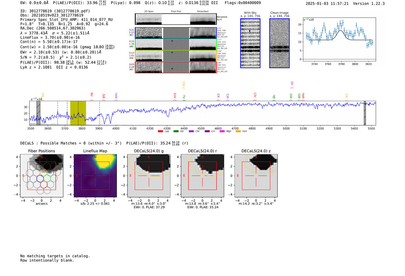Open the Lineflux Map plot
Viewport: 405px width, 276px height.
(95, 176)
